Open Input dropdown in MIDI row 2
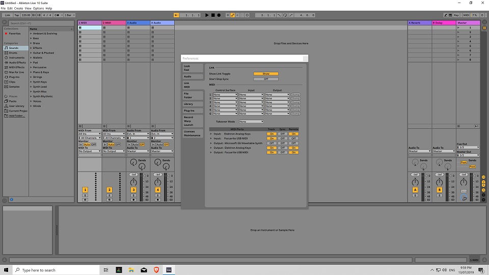 [251, 98]
